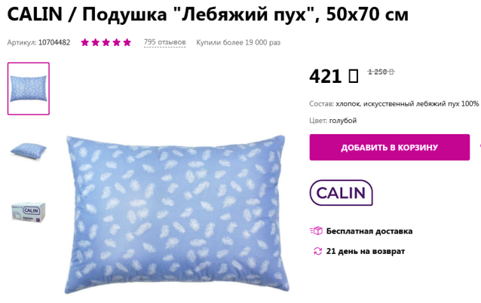Viewport: 481px width, 303px height.
Task: Click the main blue pillow image
Action: [x=176, y=214]
